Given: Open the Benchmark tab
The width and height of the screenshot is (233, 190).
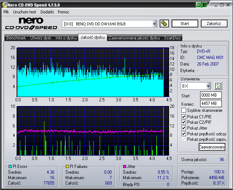Looking at the screenshot, I should tap(16, 38).
